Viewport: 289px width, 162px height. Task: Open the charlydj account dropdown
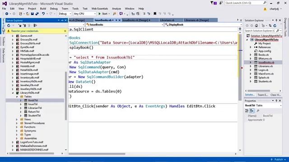(276, 9)
